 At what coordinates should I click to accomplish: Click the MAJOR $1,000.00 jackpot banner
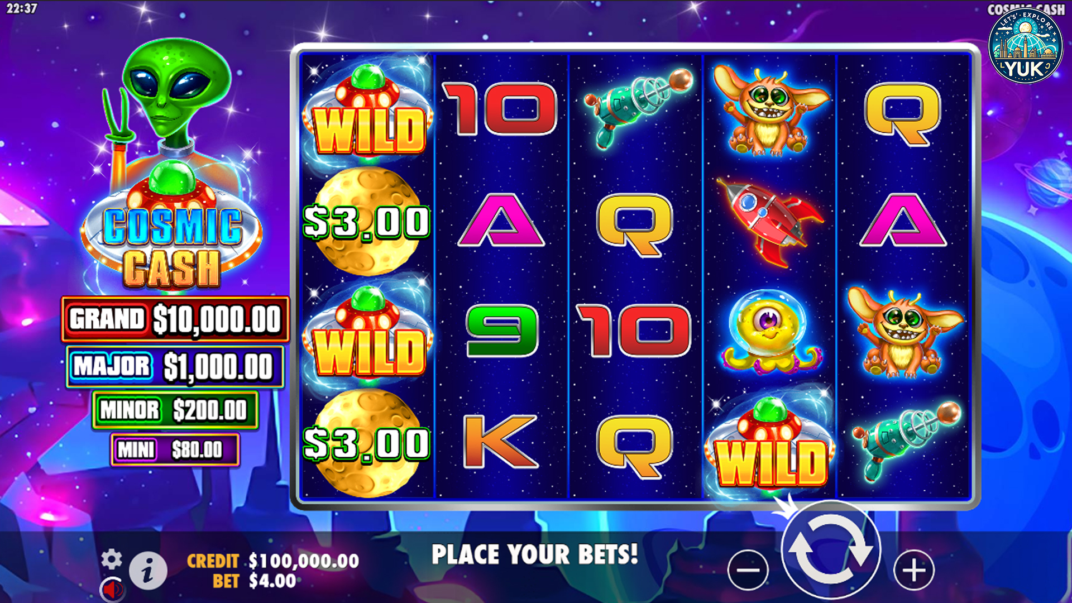coord(175,367)
